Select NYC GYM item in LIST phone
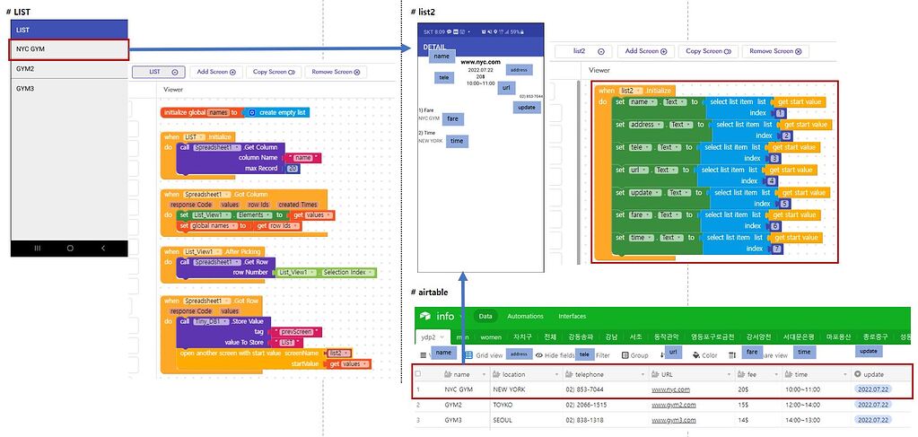Viewport: 918px width, 437px height. point(69,49)
